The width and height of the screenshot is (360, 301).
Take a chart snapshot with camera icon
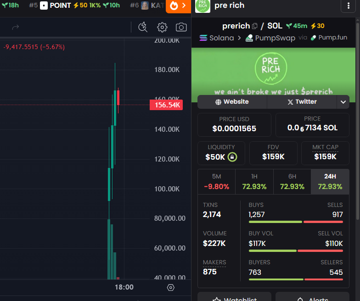point(181,28)
